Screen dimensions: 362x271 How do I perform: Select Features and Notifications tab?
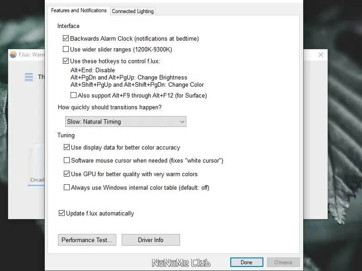coord(79,10)
